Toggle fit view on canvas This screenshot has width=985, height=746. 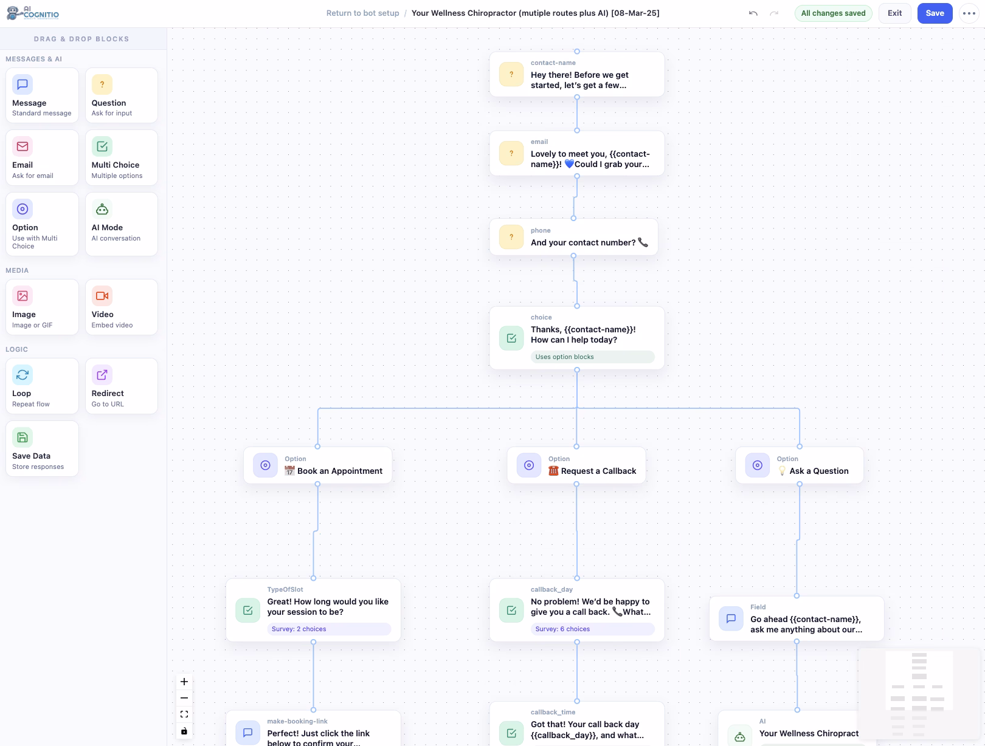[x=184, y=714]
